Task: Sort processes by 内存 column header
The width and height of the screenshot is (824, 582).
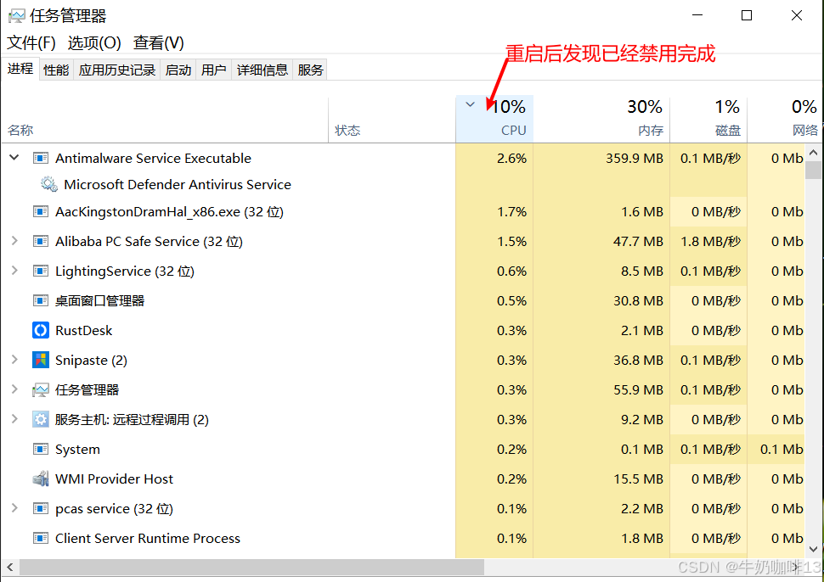Action: pos(650,130)
